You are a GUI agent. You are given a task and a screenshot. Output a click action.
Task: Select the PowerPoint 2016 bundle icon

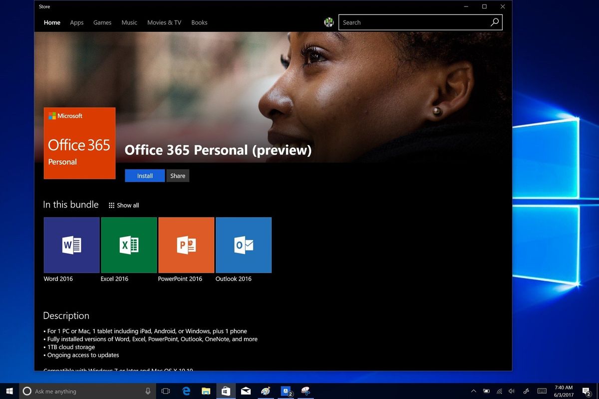[186, 245]
